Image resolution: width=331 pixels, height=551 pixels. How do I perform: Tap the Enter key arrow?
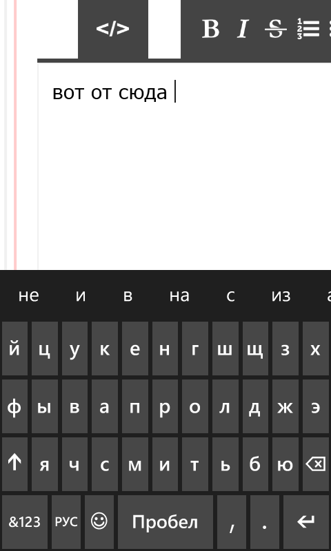306,522
